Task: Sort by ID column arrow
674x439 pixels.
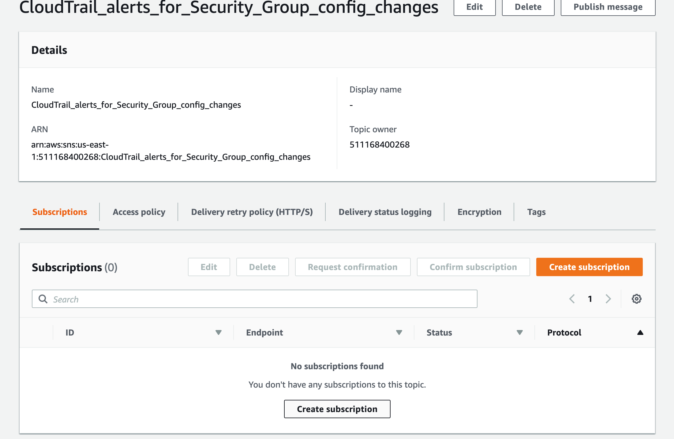Action: point(218,332)
